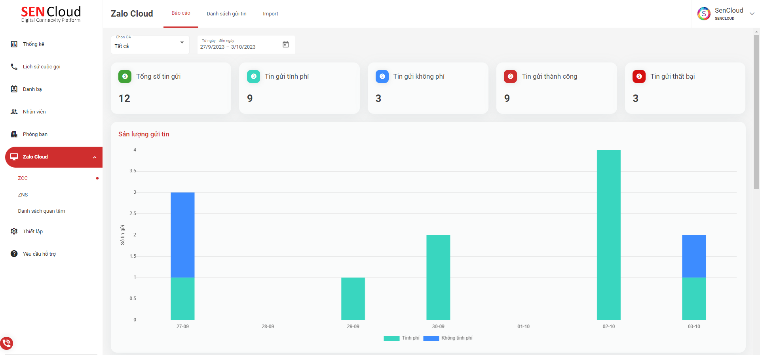This screenshot has height=355, width=760.
Task: Click the 02-10 bar in the chart
Action: click(x=608, y=235)
